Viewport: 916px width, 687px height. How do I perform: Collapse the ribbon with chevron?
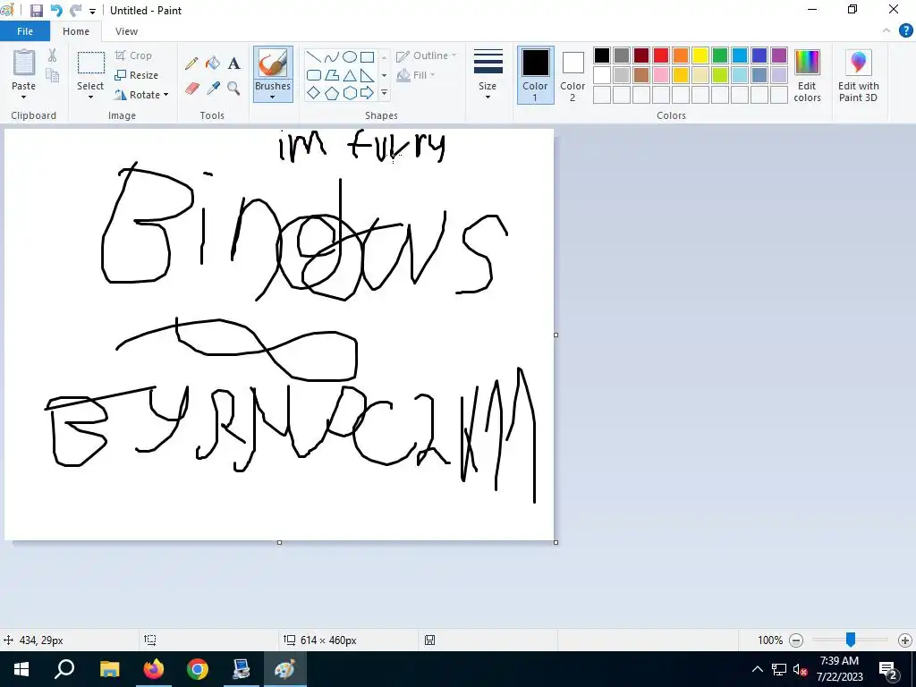886,31
